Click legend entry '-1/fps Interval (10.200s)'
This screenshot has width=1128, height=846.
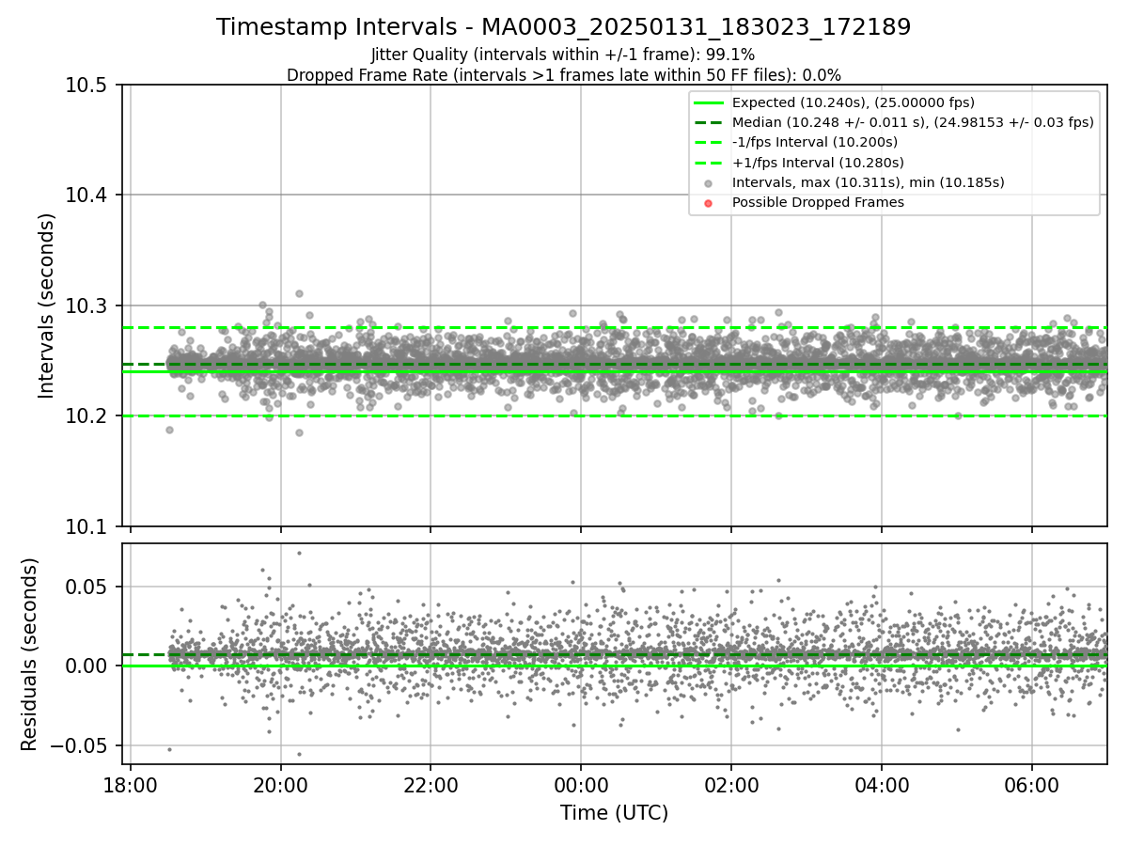tap(815, 142)
